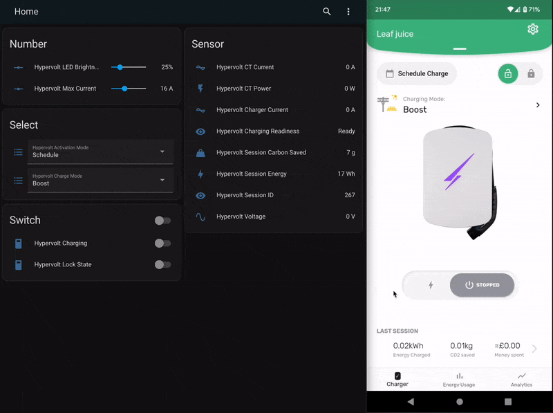Viewport: 553px width, 413px height.
Task: Click the Hypervolt CT Current sensor icon
Action: click(200, 67)
